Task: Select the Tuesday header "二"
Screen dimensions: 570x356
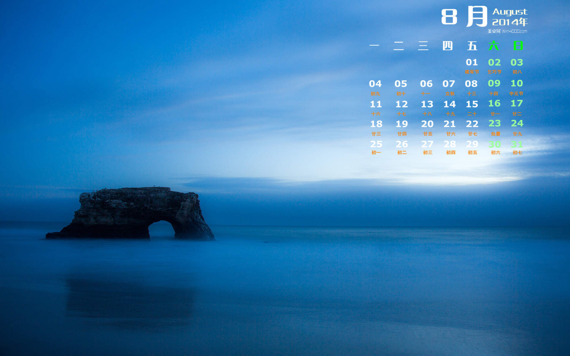Action: 399,46
